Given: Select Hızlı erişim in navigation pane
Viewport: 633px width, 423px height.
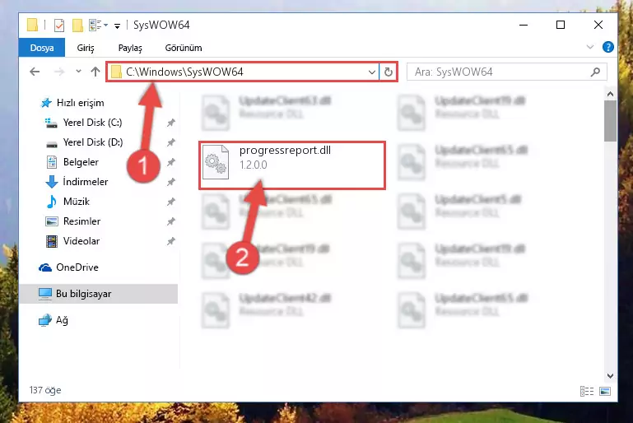Looking at the screenshot, I should pos(81,103).
